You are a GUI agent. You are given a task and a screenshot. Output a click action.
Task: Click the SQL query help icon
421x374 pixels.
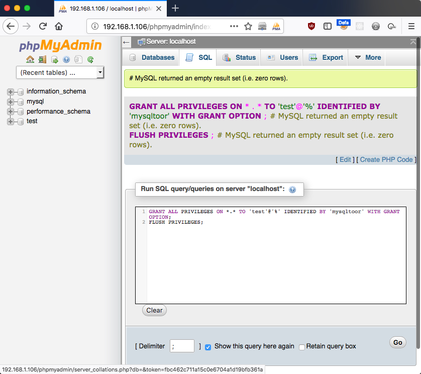(x=292, y=190)
